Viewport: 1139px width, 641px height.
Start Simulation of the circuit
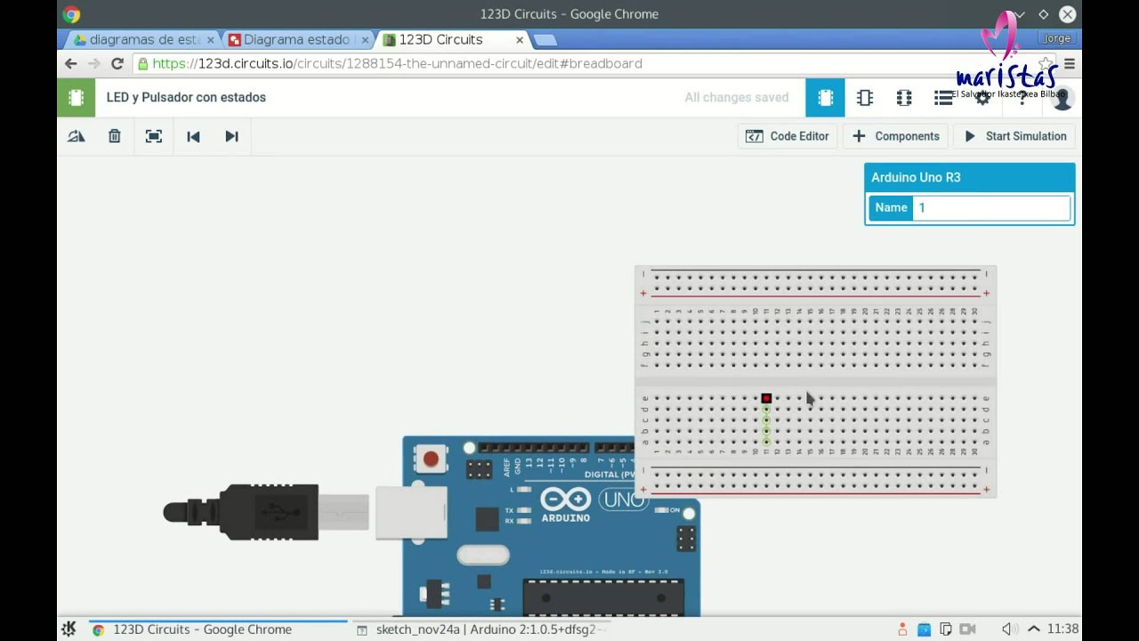pyautogui.click(x=1015, y=136)
